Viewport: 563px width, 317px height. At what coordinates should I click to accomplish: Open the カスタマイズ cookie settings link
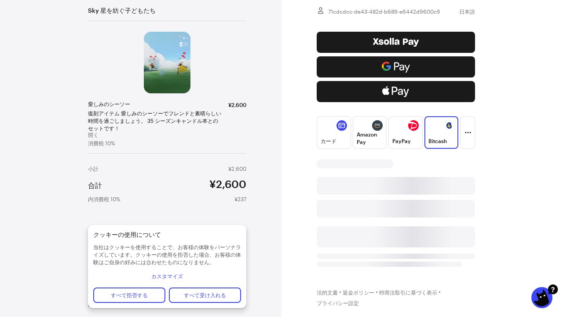tap(167, 276)
